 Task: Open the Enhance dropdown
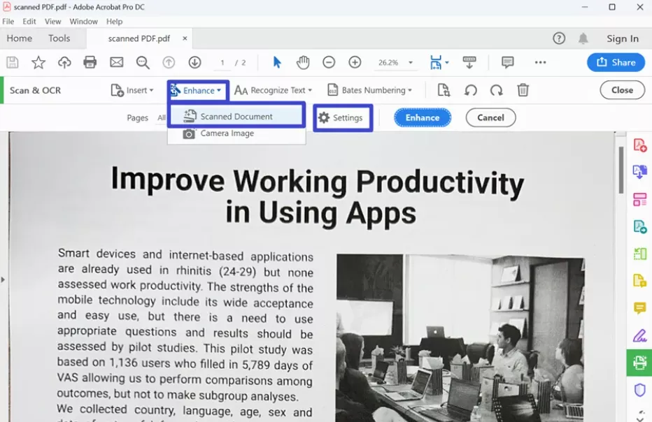pyautogui.click(x=197, y=90)
